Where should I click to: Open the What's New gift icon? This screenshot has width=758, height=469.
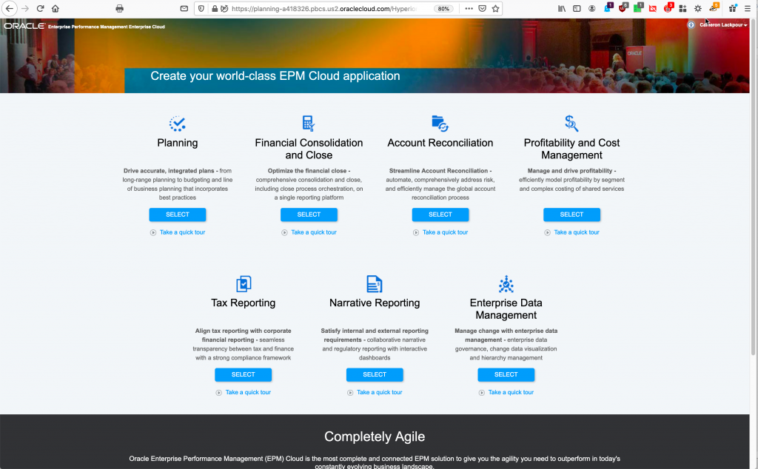733,8
